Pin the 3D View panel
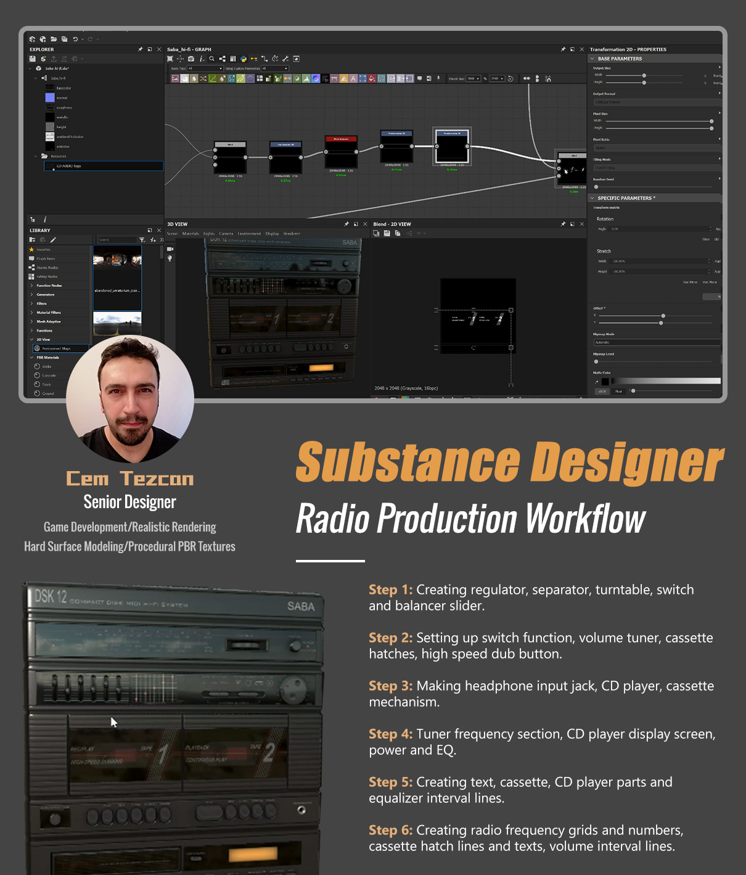 346,224
